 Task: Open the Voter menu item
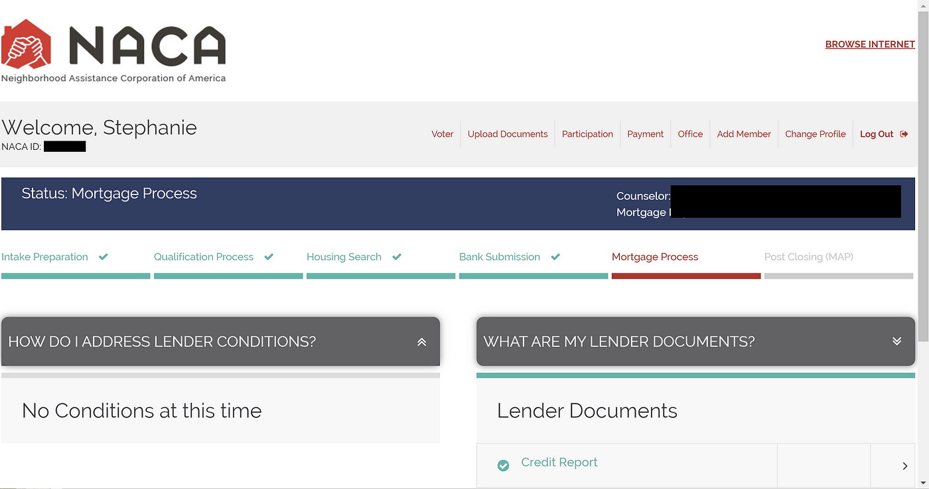coord(443,134)
